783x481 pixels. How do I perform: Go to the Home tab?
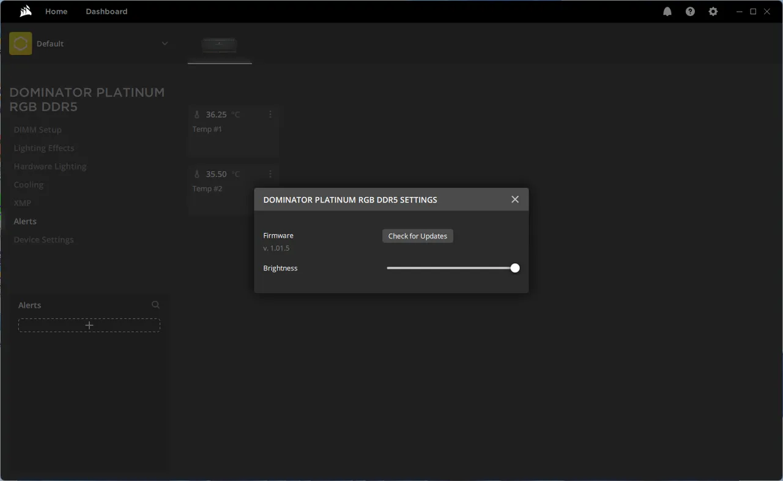tap(56, 12)
